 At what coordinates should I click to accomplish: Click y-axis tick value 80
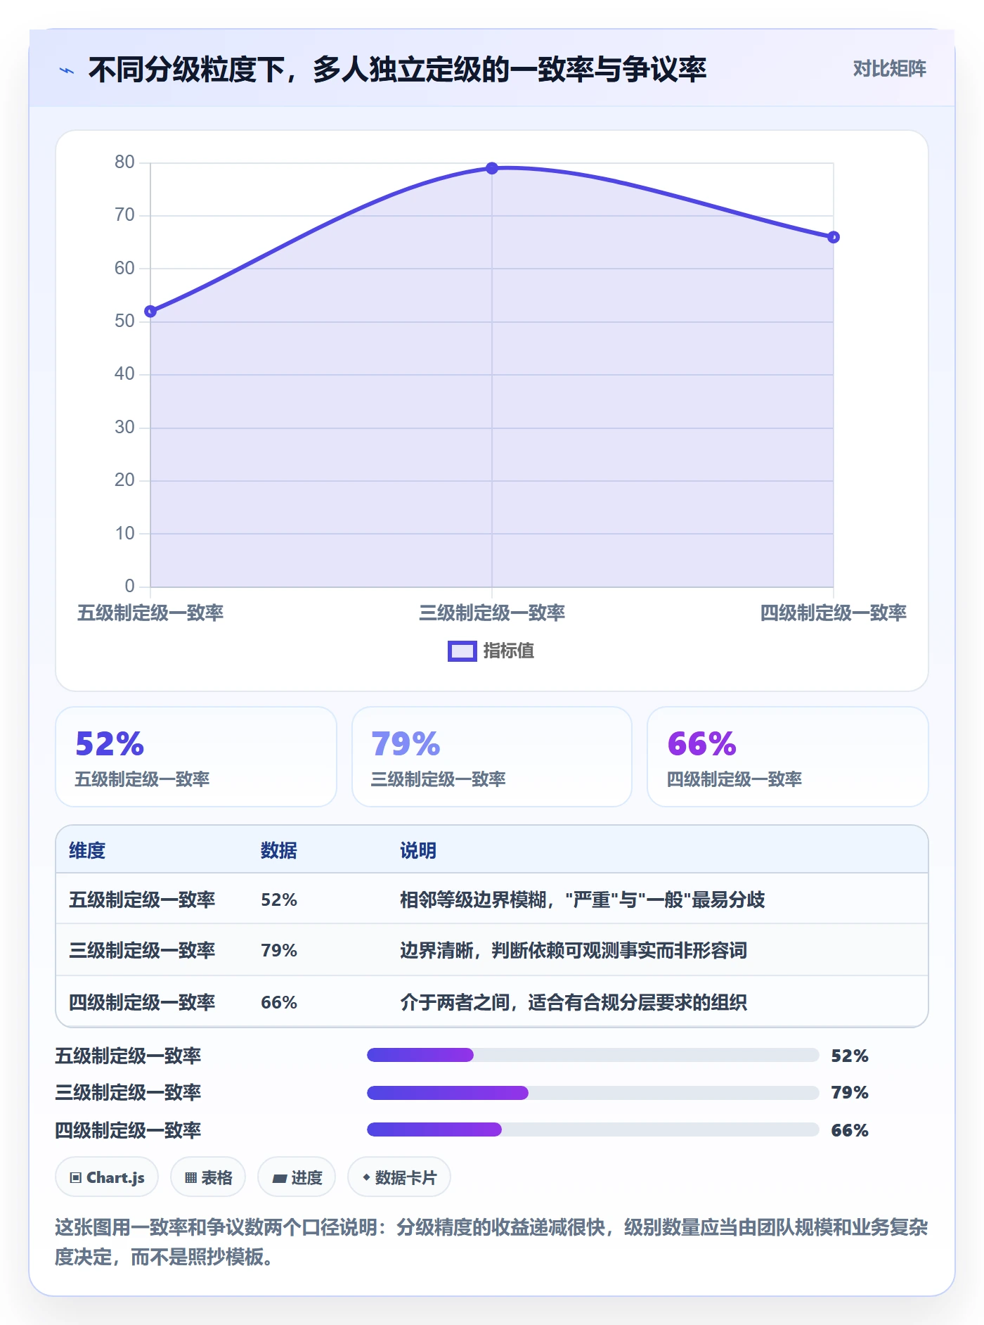(124, 162)
